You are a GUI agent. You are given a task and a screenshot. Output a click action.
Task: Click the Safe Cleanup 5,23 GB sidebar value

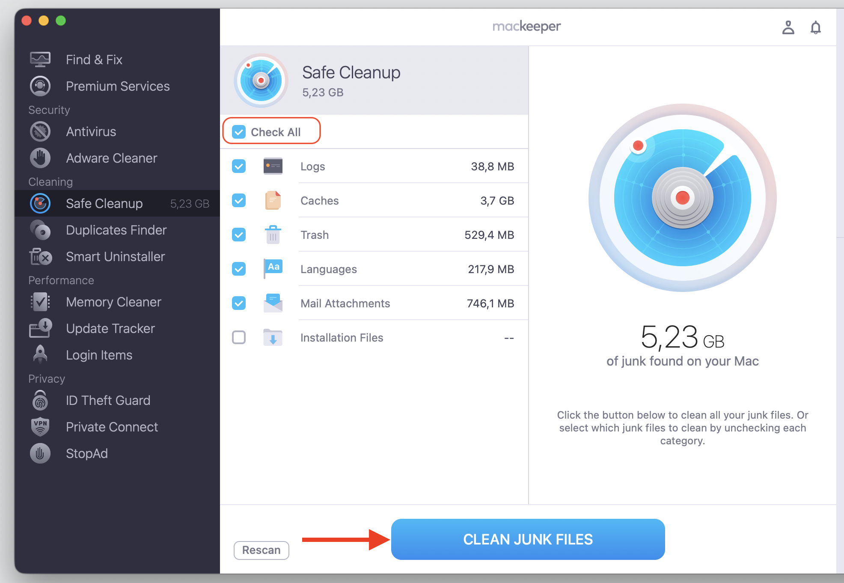point(190,204)
